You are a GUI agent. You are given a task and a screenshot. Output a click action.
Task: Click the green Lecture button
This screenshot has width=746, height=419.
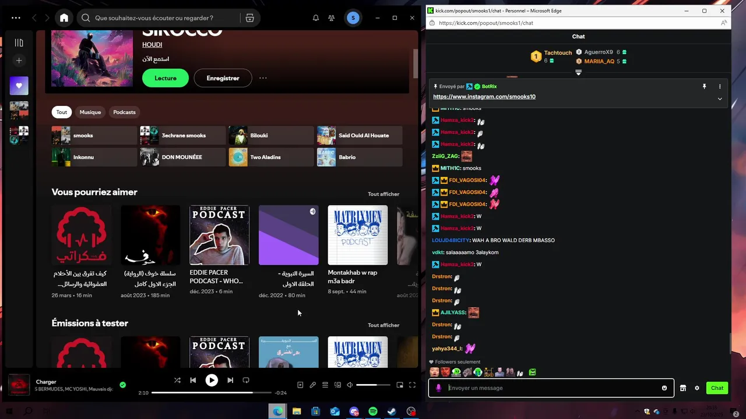166,78
